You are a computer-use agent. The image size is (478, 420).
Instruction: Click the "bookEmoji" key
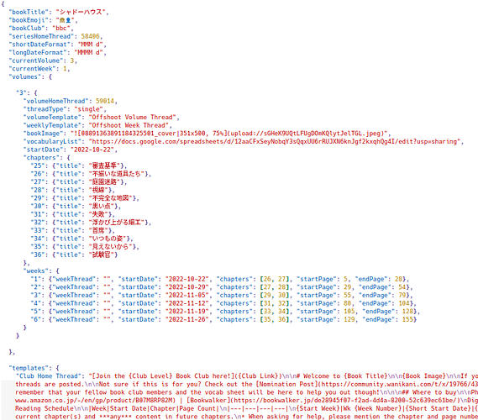29,20
